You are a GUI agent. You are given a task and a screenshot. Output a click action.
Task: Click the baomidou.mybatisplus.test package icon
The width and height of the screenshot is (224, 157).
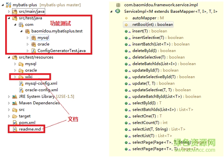pos(27,31)
